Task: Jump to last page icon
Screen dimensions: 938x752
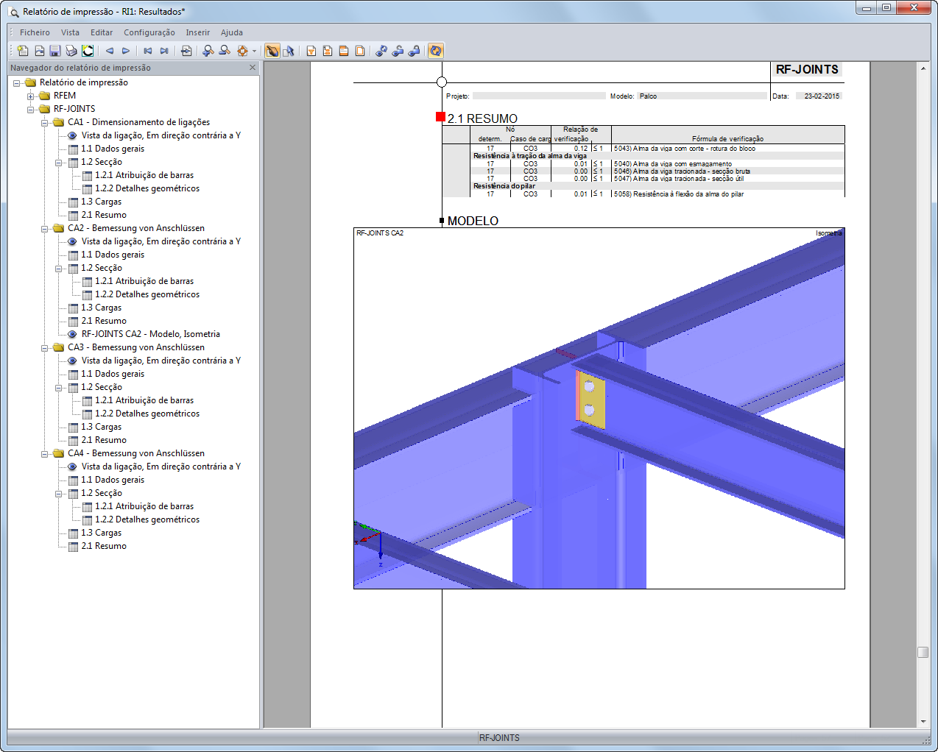Action: click(164, 51)
